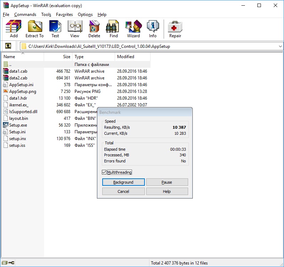This screenshot has height=267, width=284.
Task: Open the Options menu
Action: [x=85, y=15]
